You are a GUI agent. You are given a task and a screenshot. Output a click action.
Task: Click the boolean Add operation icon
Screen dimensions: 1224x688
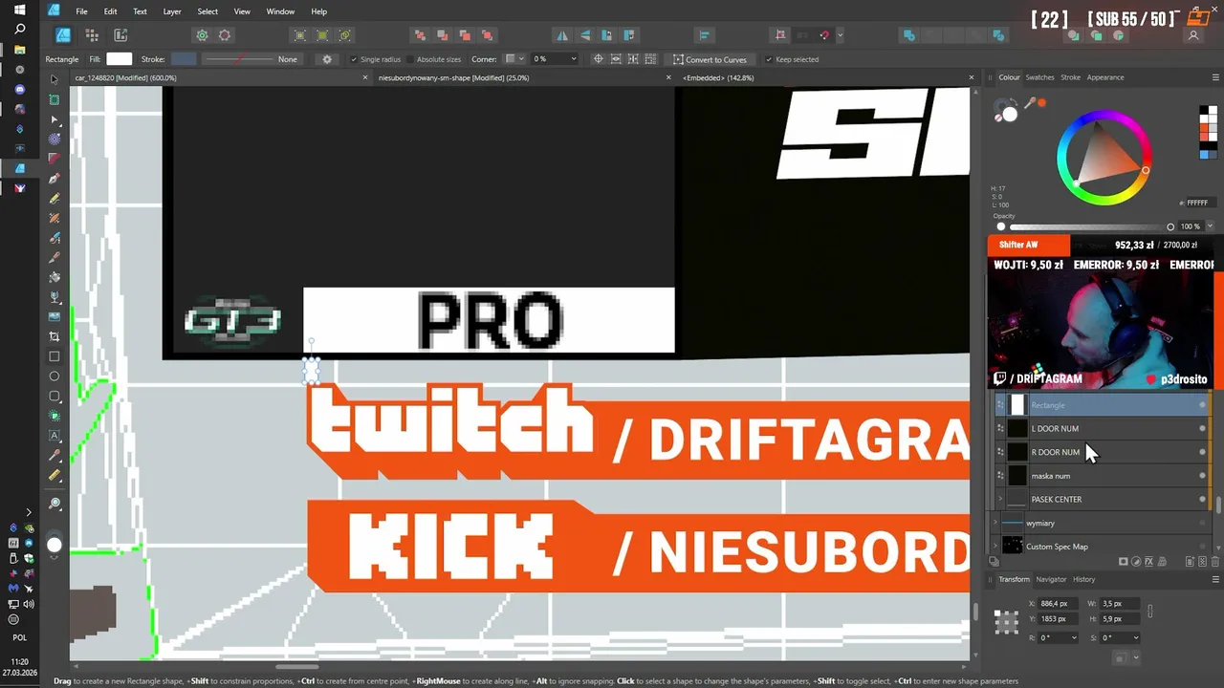(x=910, y=35)
